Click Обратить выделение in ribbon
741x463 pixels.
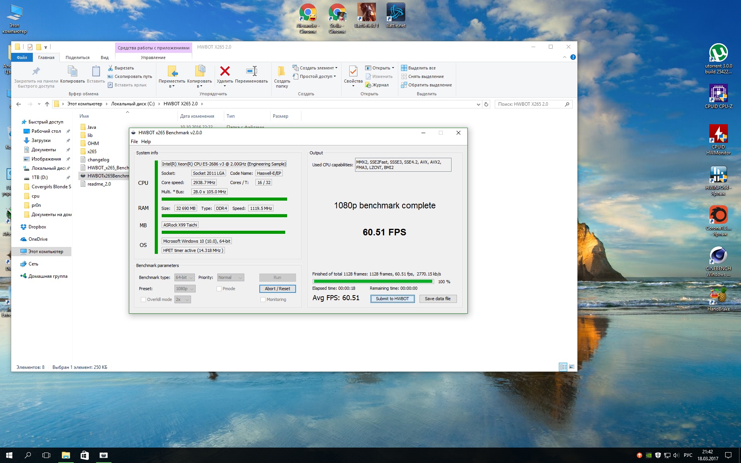pos(426,85)
